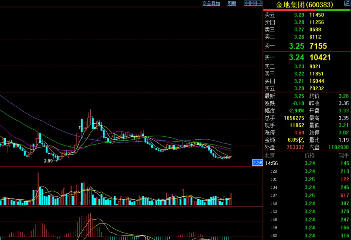Image resolution: width=351 pixels, height=240 pixels.
Task: Select the 买三 bid price 3.22
Action: pos(299,74)
